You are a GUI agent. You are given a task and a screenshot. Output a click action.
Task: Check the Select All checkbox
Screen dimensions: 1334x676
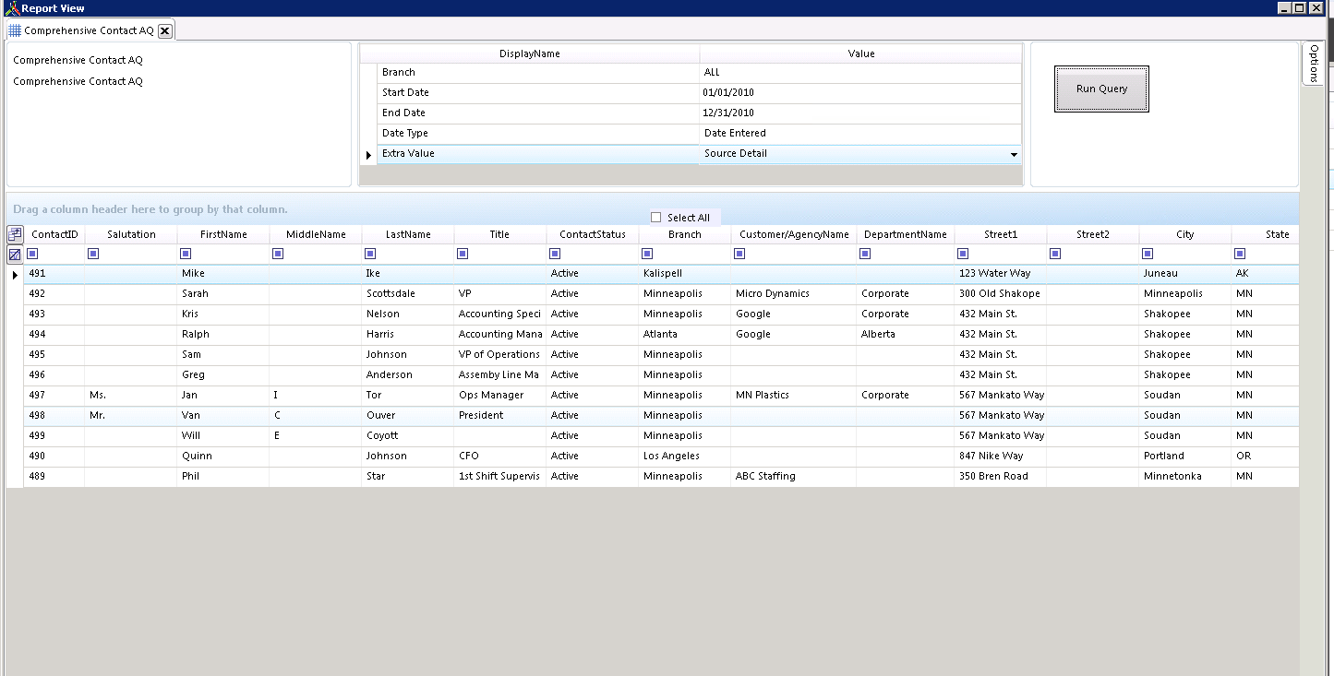coord(656,218)
